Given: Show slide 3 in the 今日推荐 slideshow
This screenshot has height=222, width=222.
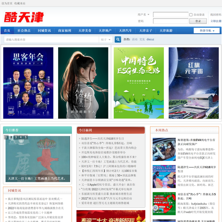Looking at the screenshot, I should click(16, 137).
